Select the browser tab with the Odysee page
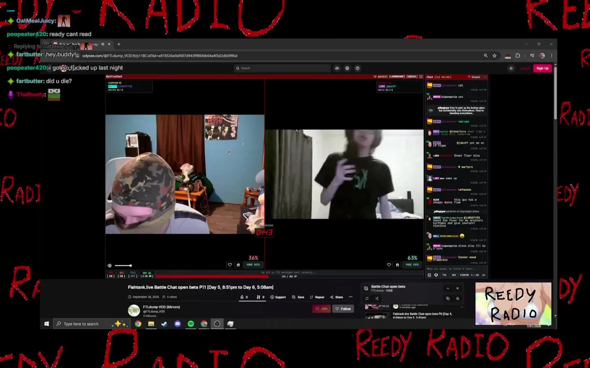 pyautogui.click(x=81, y=44)
